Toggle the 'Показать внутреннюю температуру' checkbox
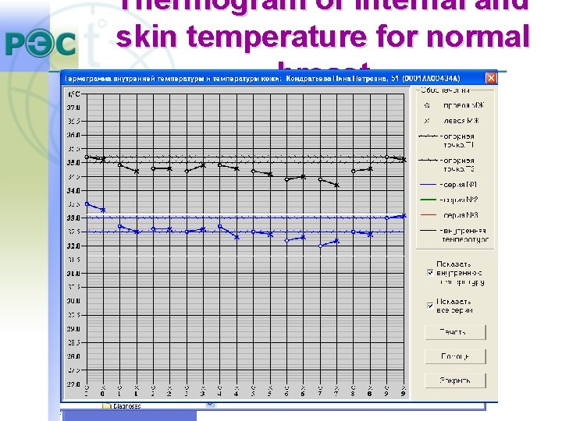The height and width of the screenshot is (421, 562). (430, 273)
